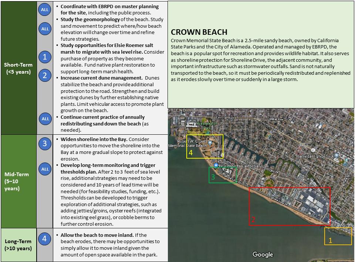The width and height of the screenshot is (355, 262).
Task: Click the Mid-Term (5–10 years) label
Action: pos(17,181)
